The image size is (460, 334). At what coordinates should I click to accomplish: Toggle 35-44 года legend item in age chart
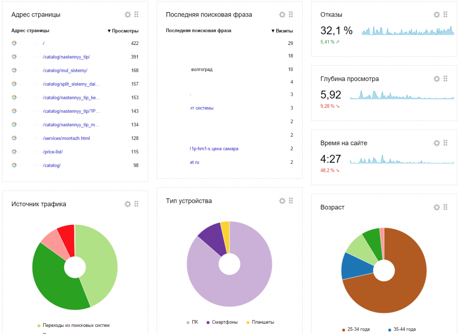coord(402,330)
